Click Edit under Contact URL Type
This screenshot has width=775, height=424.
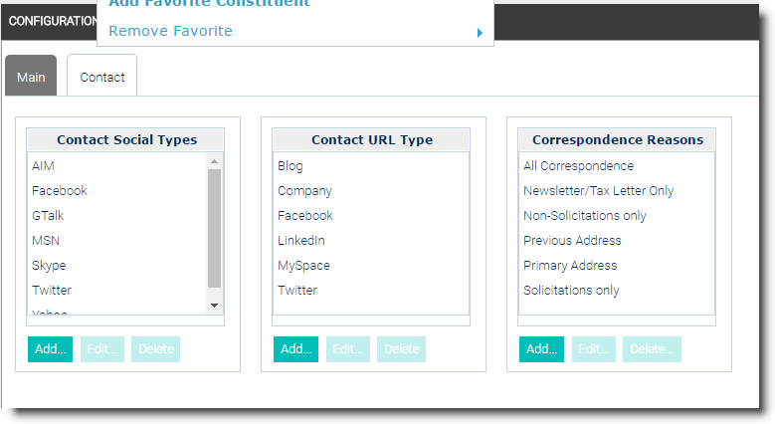[x=347, y=348]
